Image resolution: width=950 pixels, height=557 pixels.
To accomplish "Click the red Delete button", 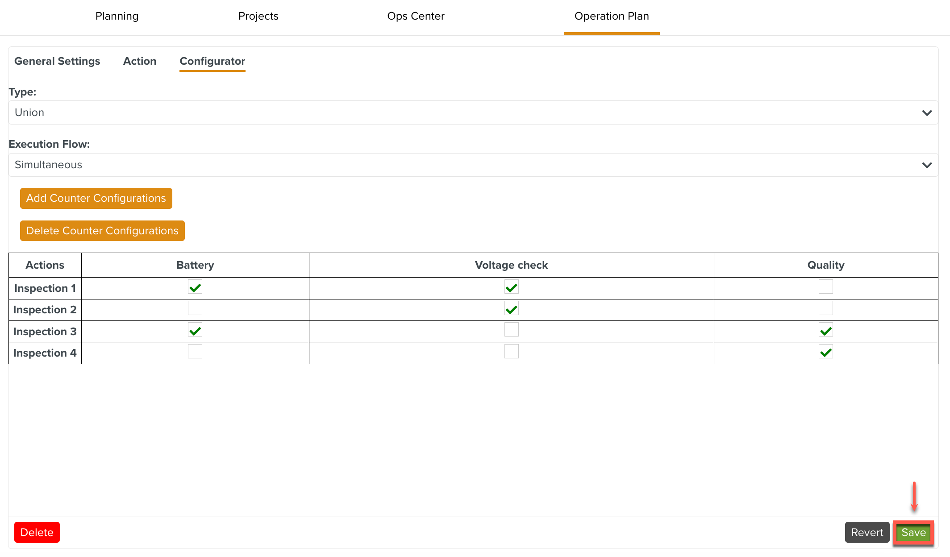I will 37,532.
